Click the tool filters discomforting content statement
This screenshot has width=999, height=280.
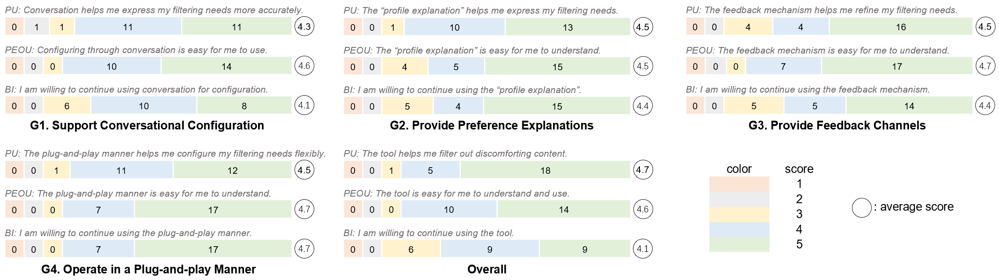click(x=455, y=154)
